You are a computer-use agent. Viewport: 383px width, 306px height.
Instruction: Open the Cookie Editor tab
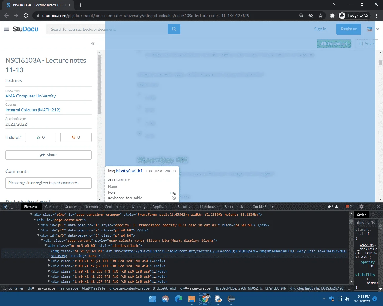pos(263,206)
